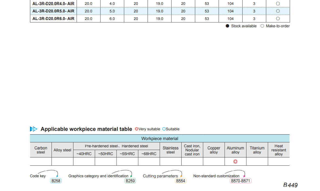The image size is (320, 191).
Task: Click the green arrow beside Graphics category
Action: click(131, 176)
